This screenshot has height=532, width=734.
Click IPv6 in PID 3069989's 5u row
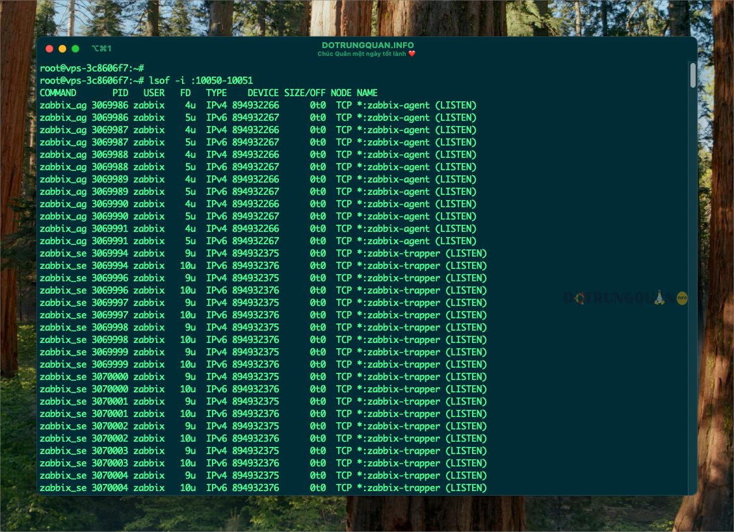coord(216,192)
